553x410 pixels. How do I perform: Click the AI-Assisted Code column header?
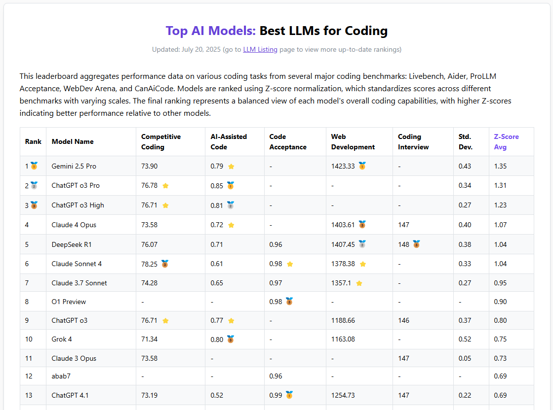229,142
